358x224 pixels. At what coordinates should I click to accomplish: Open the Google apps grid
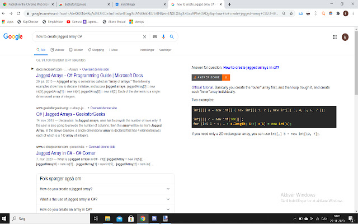pyautogui.click(x=335, y=37)
